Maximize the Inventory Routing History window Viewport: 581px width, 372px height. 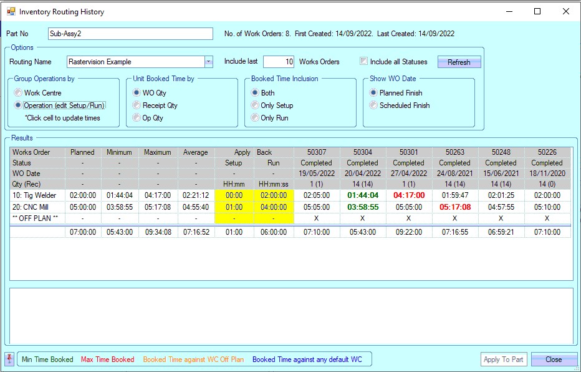point(537,11)
